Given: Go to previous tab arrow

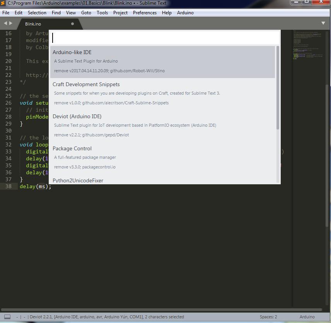Looking at the screenshot, I should (5, 23).
